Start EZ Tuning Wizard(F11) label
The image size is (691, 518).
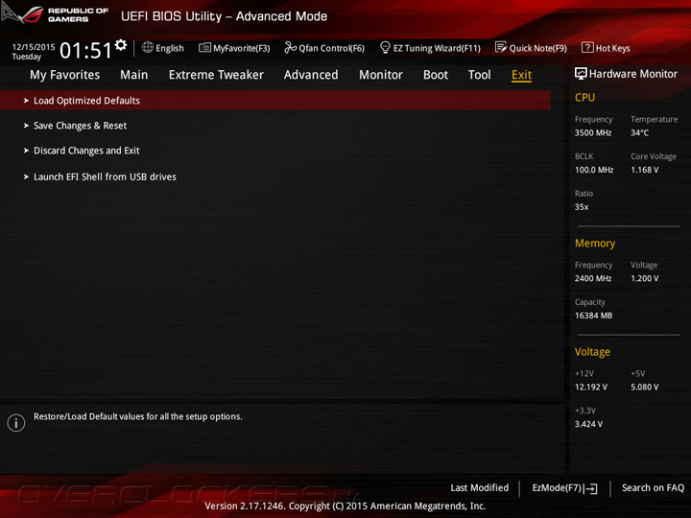point(437,49)
